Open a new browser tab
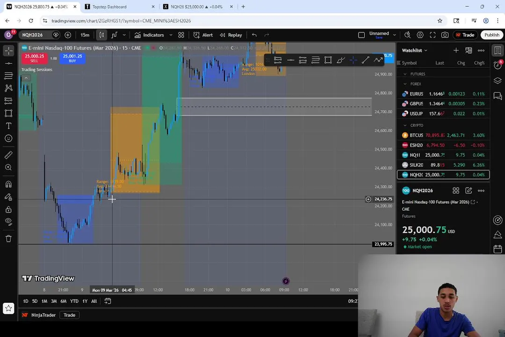505x337 pixels. click(x=243, y=7)
